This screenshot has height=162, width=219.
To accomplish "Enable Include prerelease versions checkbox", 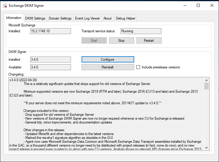I will coord(138,67).
